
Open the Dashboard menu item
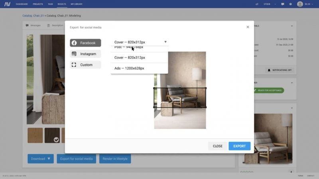tap(22, 4)
